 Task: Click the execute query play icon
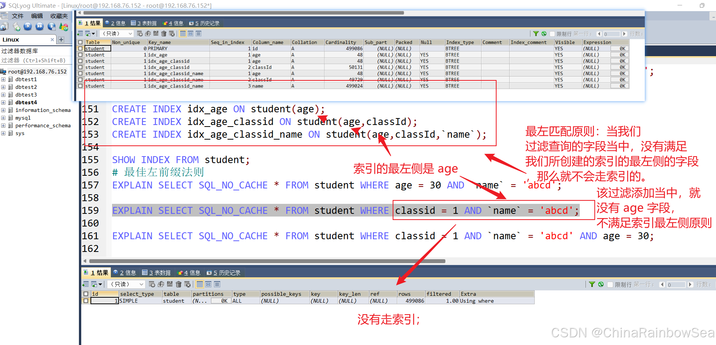coord(28,27)
